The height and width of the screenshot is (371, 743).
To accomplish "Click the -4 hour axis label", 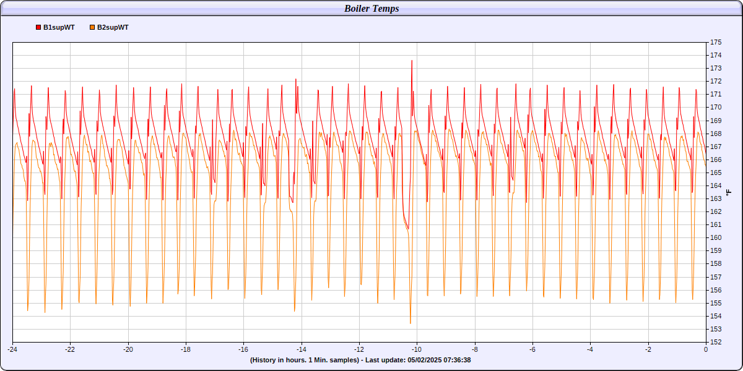I will (590, 349).
